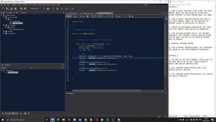Open the Format menu in Notepad
Viewport: 216px width, 122px height.
179,4
